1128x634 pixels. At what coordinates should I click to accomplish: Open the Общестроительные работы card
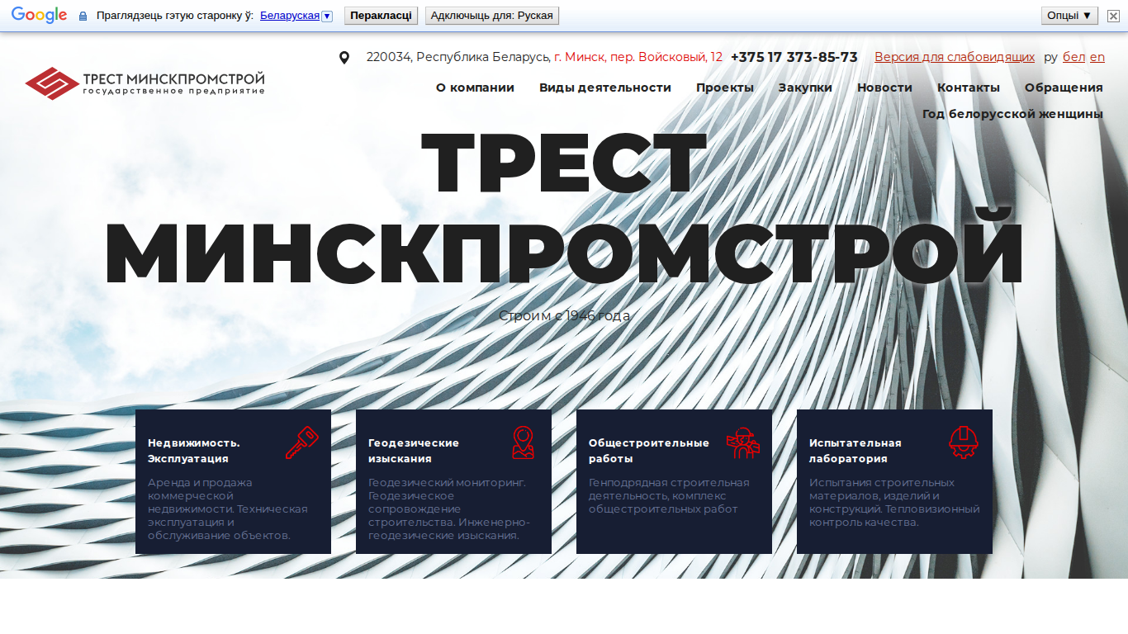(674, 481)
